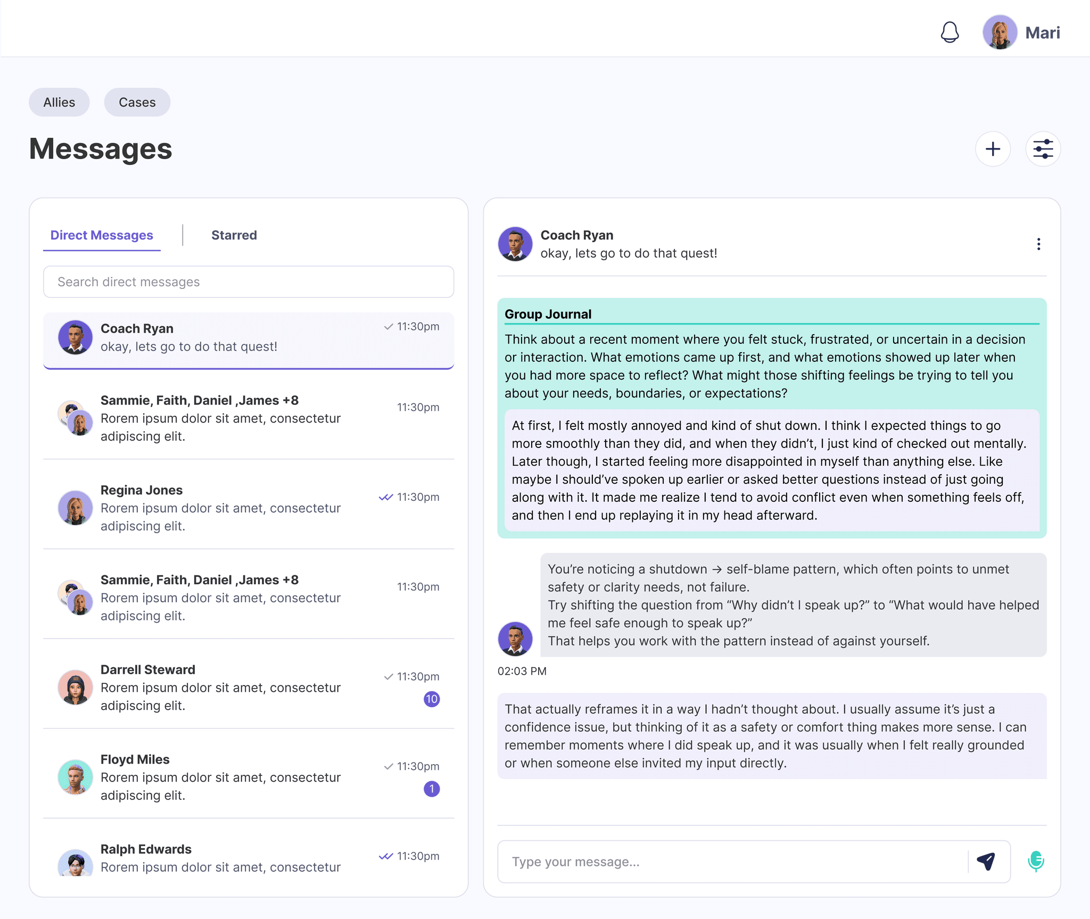Click Coach Ryan name in chat header
The width and height of the screenshot is (1090, 919).
pos(577,235)
